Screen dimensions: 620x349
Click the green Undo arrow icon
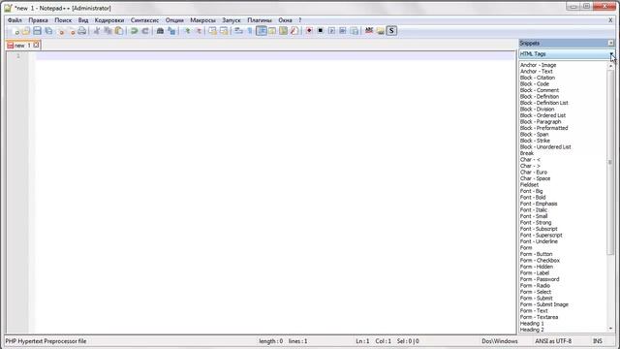click(134, 31)
